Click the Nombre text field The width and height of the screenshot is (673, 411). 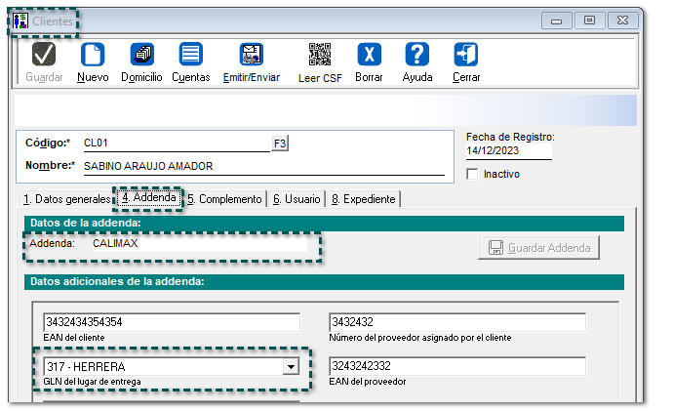[263, 166]
